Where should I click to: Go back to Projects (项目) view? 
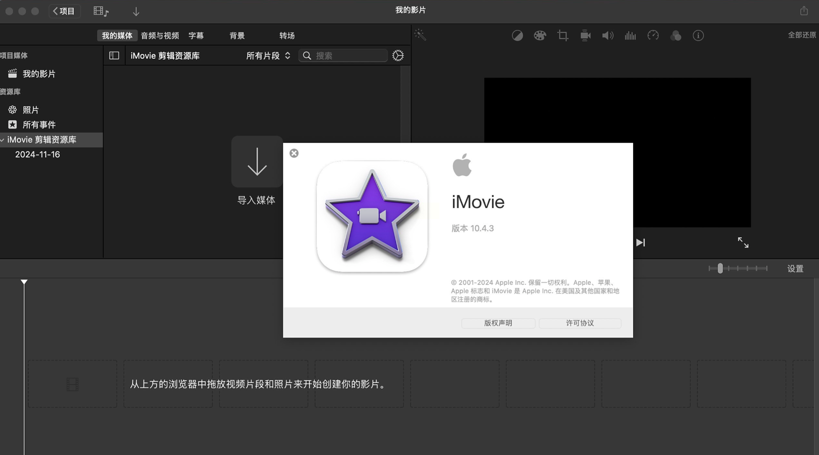(64, 11)
